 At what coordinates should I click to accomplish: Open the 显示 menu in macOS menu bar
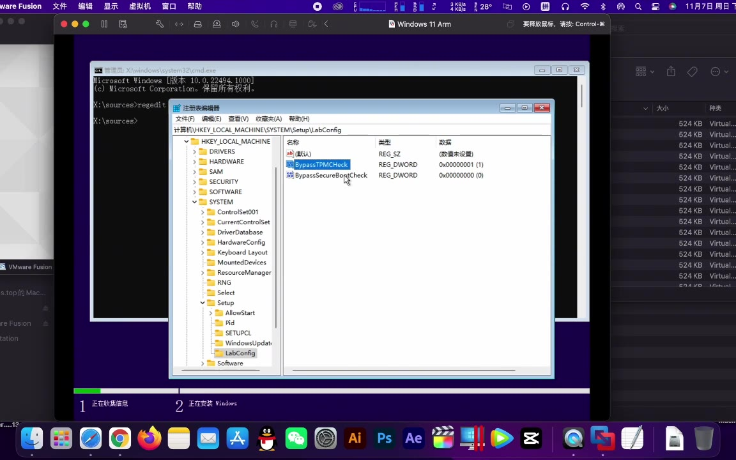pyautogui.click(x=111, y=6)
